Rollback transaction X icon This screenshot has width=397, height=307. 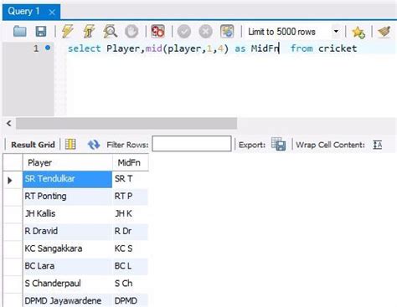(206, 32)
